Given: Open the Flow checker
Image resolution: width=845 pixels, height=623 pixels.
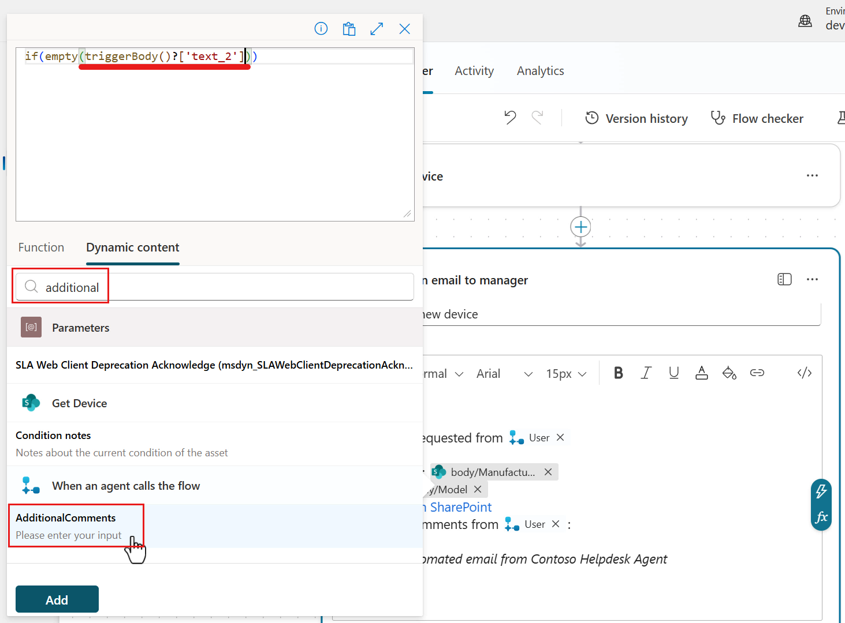Looking at the screenshot, I should pos(757,118).
